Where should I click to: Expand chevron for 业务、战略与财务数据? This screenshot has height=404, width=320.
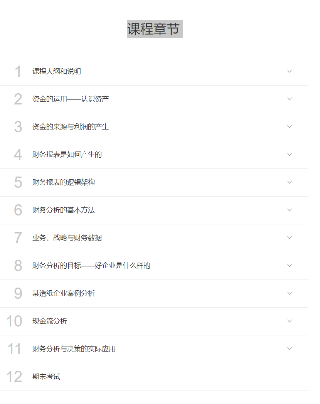[x=289, y=238]
